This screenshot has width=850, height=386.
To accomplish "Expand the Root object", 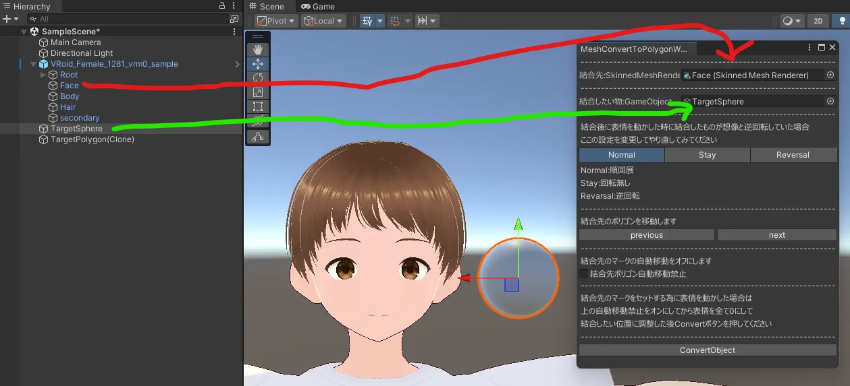I will click(43, 75).
